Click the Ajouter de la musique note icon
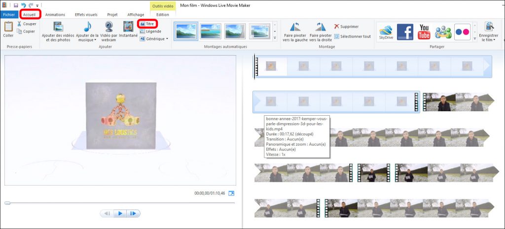Viewport: 505px width, 229px height. click(x=87, y=27)
